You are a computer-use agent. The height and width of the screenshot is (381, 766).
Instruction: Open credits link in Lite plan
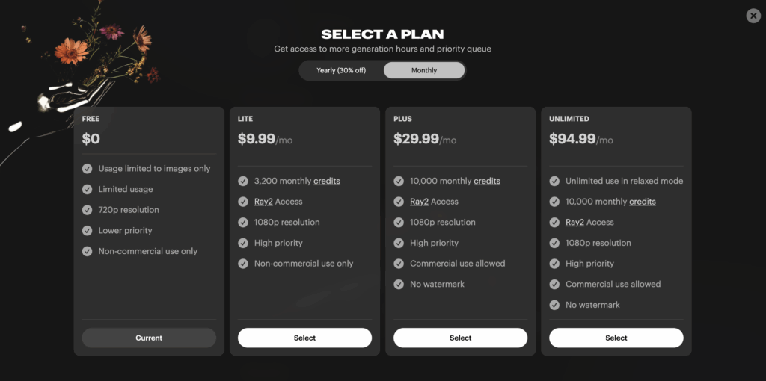click(x=327, y=181)
